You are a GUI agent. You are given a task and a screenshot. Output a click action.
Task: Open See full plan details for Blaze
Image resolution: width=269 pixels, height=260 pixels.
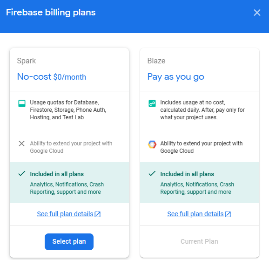195,214
